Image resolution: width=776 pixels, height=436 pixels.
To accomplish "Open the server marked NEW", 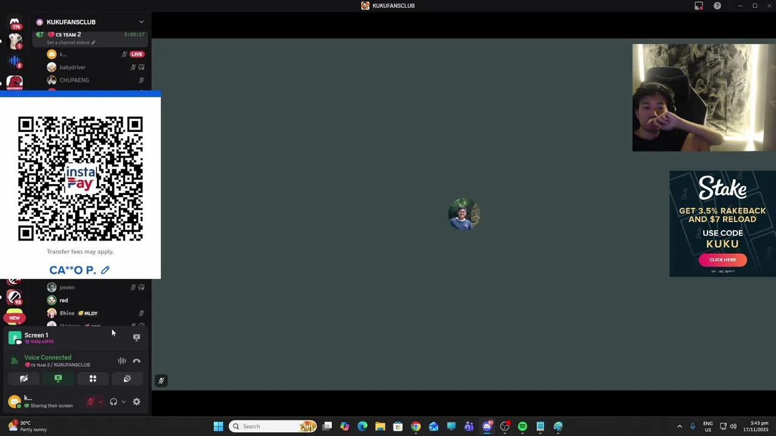I will pyautogui.click(x=15, y=317).
